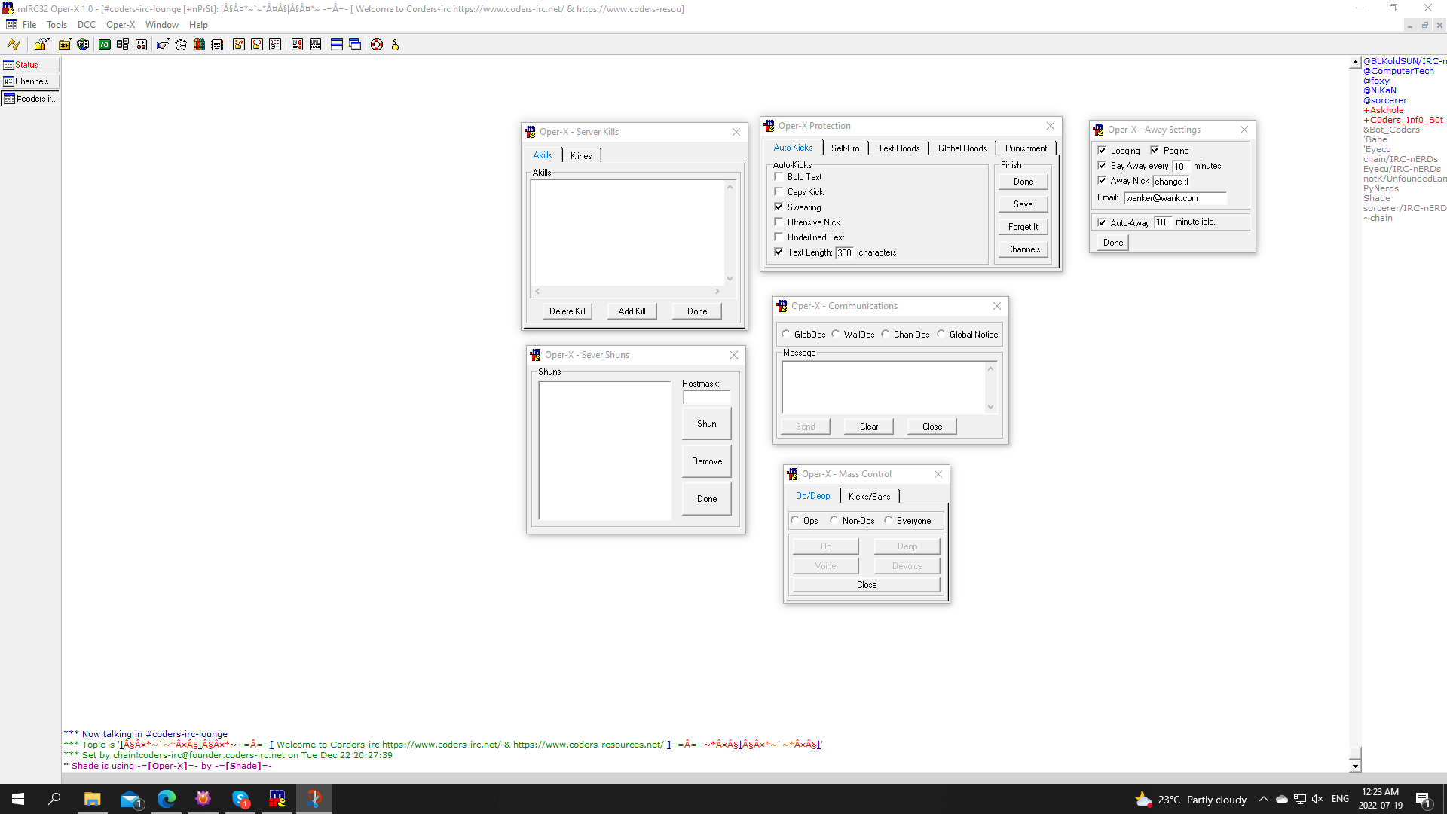Click the Hostmask input field
Viewport: 1447px width, 814px height.
click(706, 397)
